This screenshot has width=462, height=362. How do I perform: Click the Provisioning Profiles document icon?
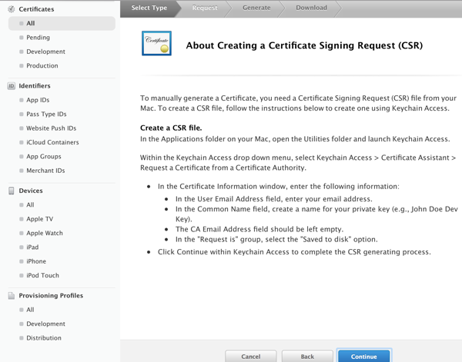click(x=11, y=296)
